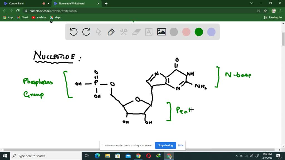Select the Pen drawing tool
This screenshot has width=285, height=160.
[111, 32]
